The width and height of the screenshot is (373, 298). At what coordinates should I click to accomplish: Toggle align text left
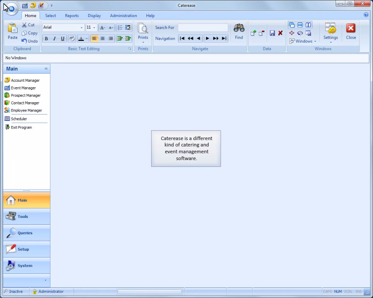click(95, 39)
